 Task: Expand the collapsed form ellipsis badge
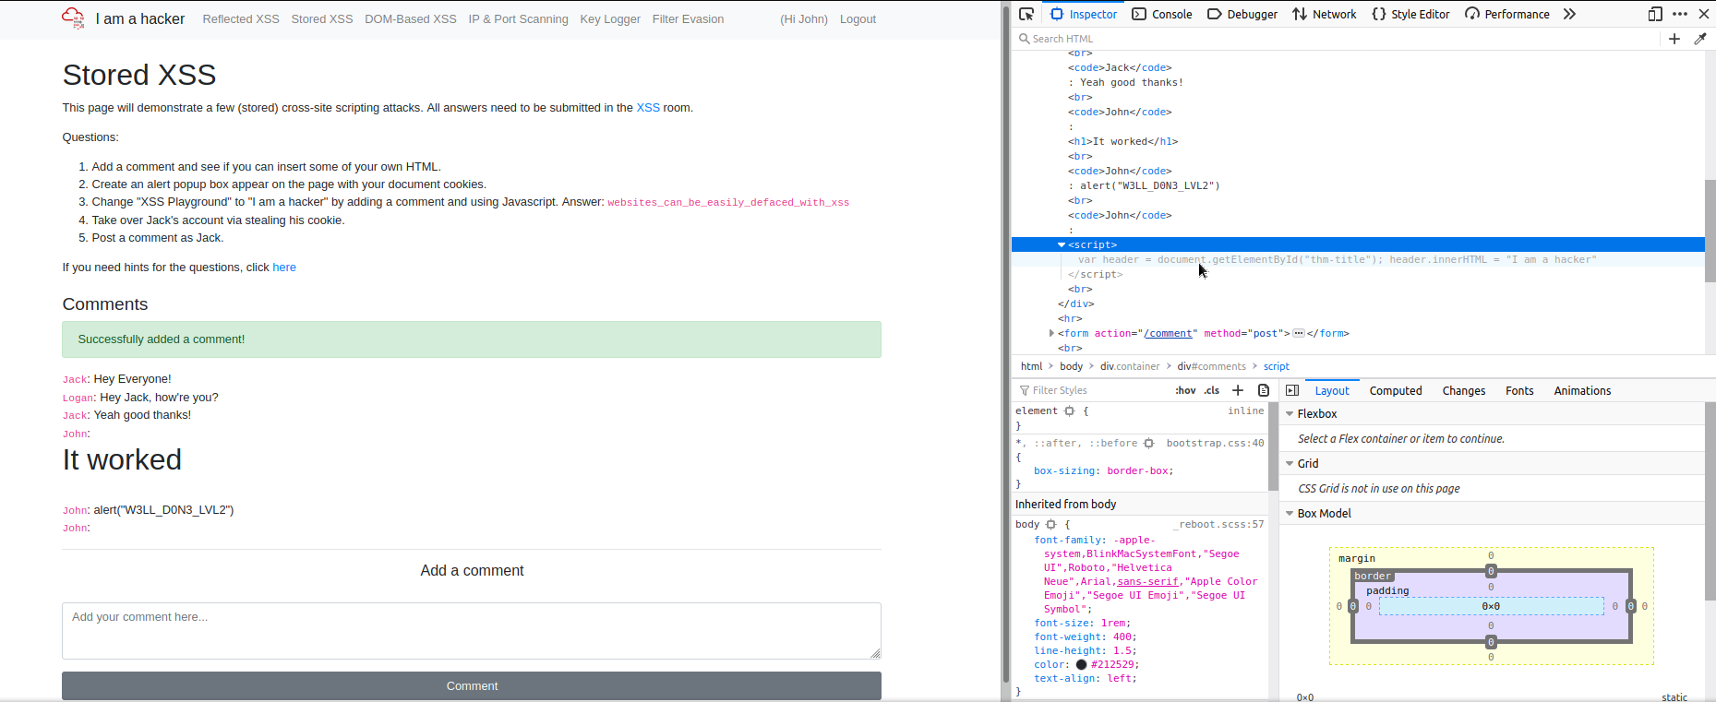click(1299, 333)
